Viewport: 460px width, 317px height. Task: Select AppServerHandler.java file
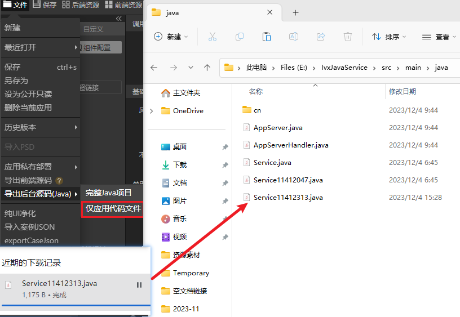[x=286, y=145]
